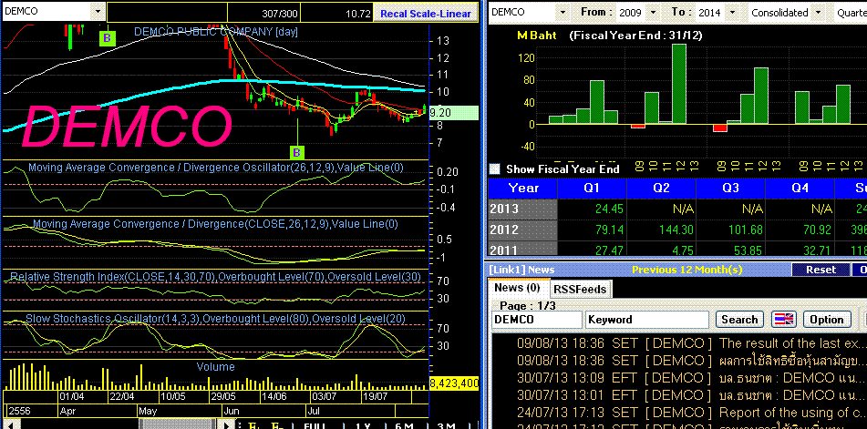
Task: Click the 2012 Q3 value 101.68
Action: click(744, 230)
